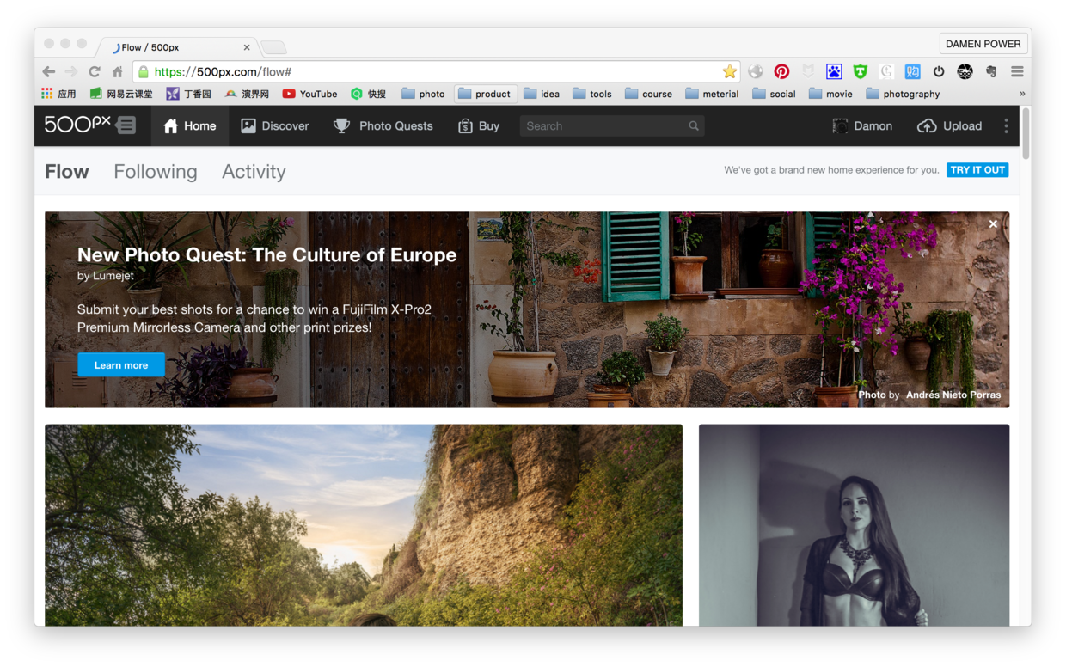Image resolution: width=1066 pixels, height=667 pixels.
Task: Expand the social bookmark folder
Action: tap(774, 94)
